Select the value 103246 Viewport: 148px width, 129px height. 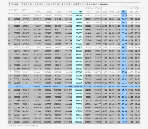point(79,76)
